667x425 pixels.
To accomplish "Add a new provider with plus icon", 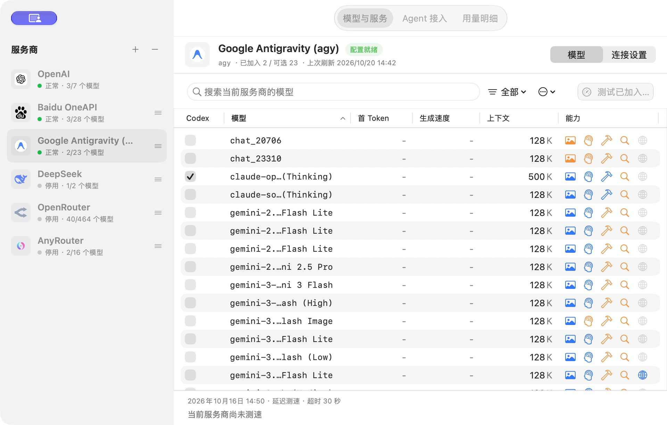I will click(135, 50).
